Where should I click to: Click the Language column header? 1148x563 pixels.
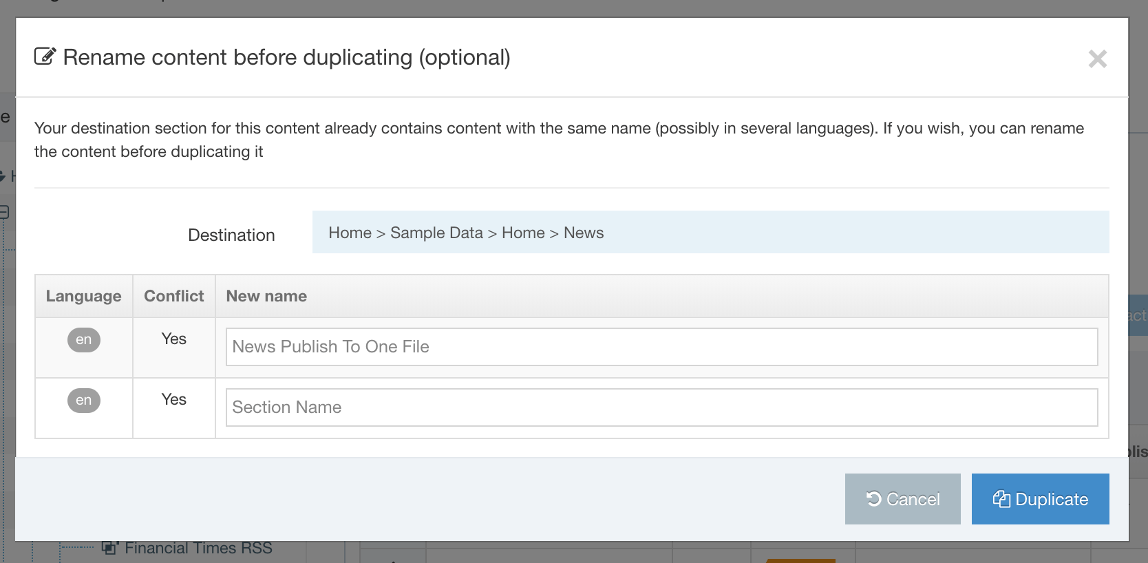(83, 296)
